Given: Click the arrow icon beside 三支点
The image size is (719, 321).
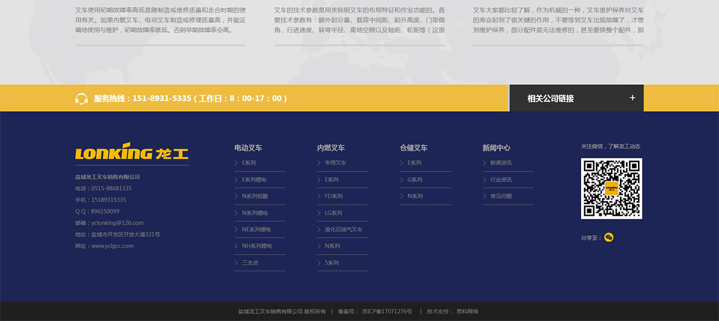Looking at the screenshot, I should click(236, 262).
